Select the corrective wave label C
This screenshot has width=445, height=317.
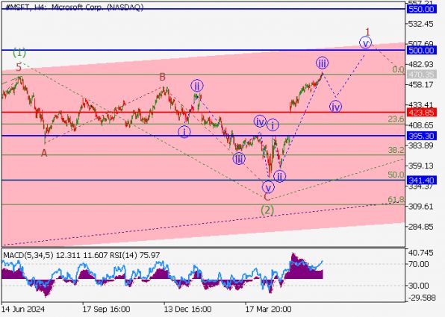tap(267, 197)
